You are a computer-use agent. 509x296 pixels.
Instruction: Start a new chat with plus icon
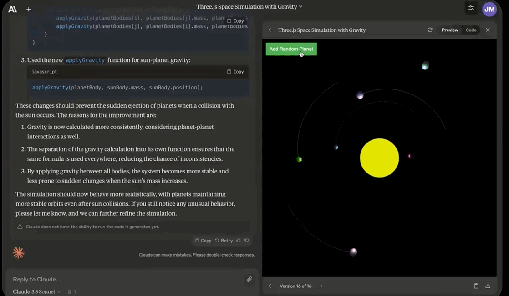coord(29,10)
